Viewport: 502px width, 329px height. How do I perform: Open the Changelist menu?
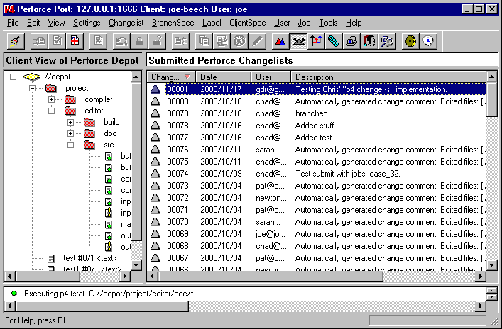pyautogui.click(x=126, y=23)
